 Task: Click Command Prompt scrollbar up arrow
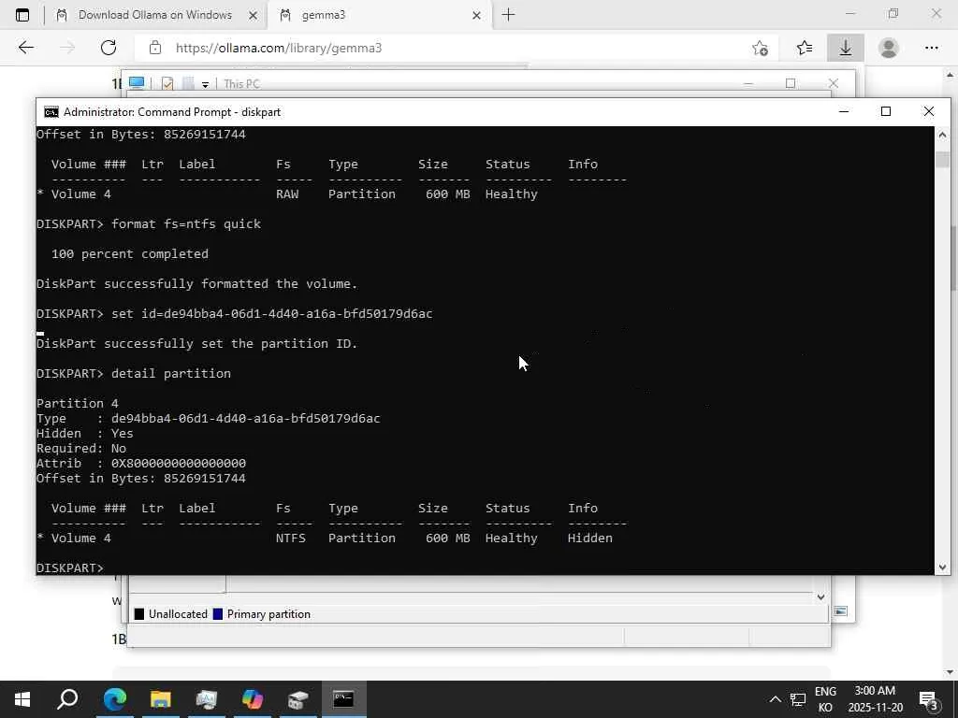tap(942, 135)
